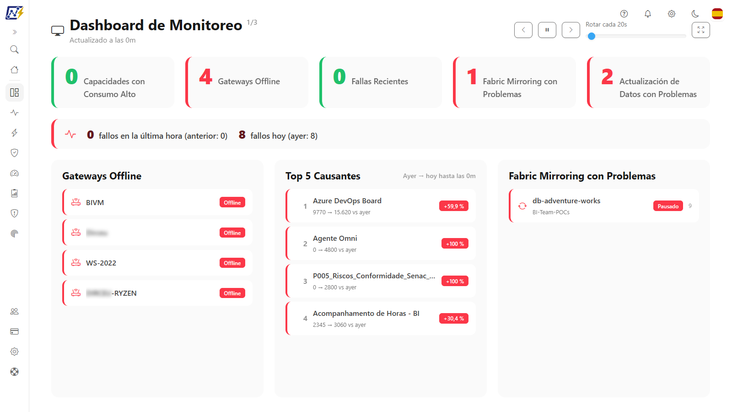The height and width of the screenshot is (412, 732).
Task: Click the pulse icon in failures bar
Action: pos(70,134)
